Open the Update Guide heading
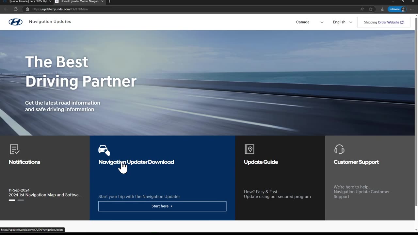The height and width of the screenshot is (235, 418). pos(261,162)
